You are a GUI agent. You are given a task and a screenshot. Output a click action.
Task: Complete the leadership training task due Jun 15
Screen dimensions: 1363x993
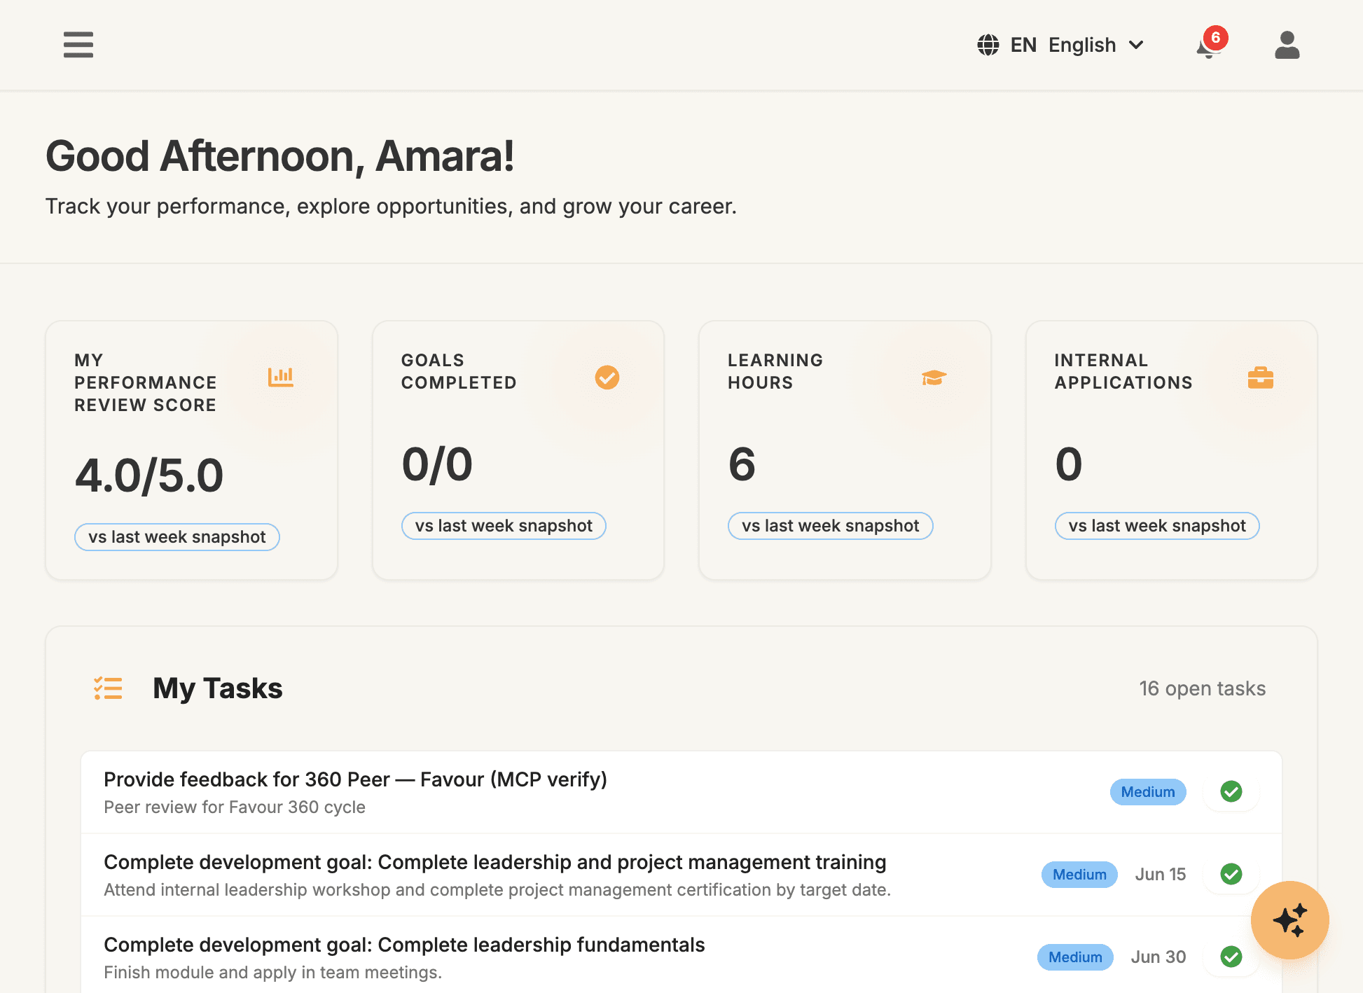[x=1231, y=875]
